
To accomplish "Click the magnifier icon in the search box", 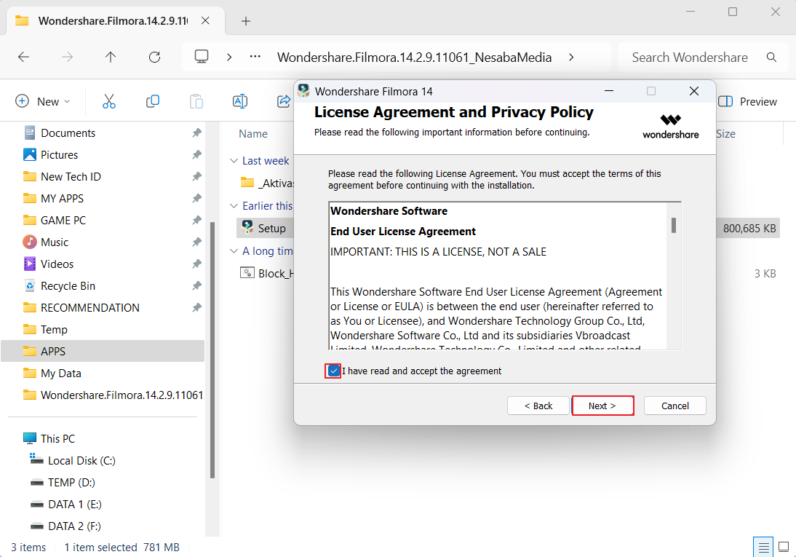I will click(x=771, y=57).
